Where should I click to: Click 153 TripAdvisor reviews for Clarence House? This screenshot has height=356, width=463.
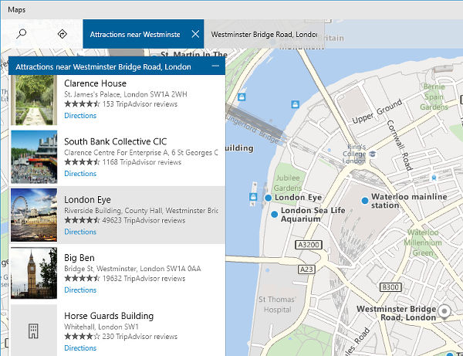(140, 104)
